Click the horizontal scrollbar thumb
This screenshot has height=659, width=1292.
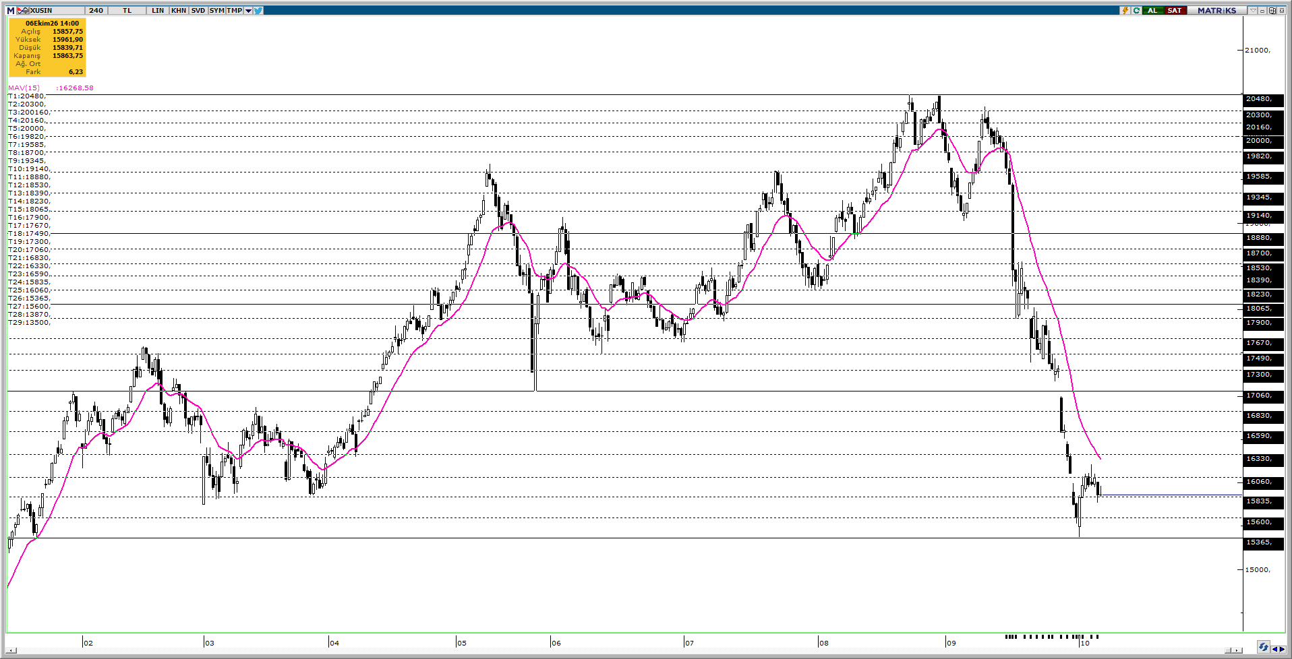pyautogui.click(x=1228, y=650)
